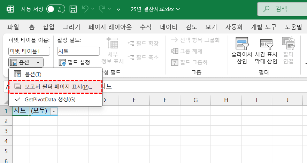Image resolution: width=307 pixels, height=163 pixels.
Task: Switch to the 페이지 레이아웃 tab
Action: (110, 27)
